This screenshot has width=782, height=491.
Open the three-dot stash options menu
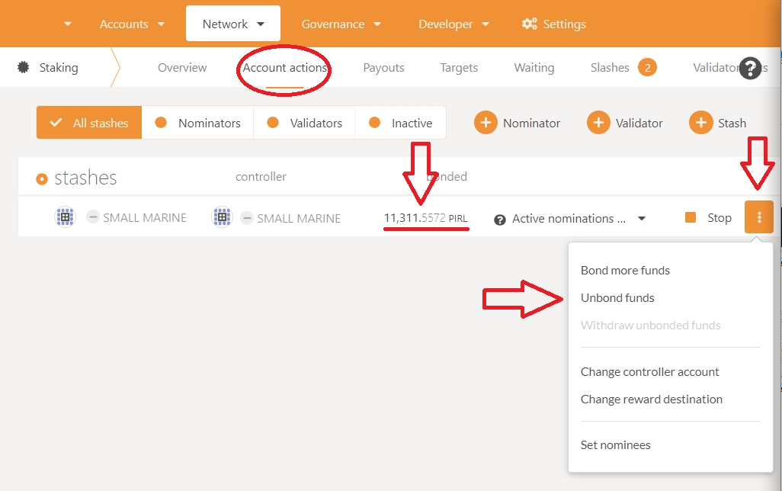pos(759,217)
